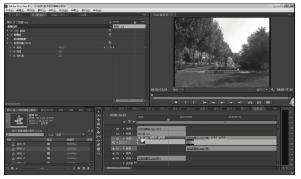
Task: Click the Add Marker button in monitor
Action: click(x=176, y=103)
